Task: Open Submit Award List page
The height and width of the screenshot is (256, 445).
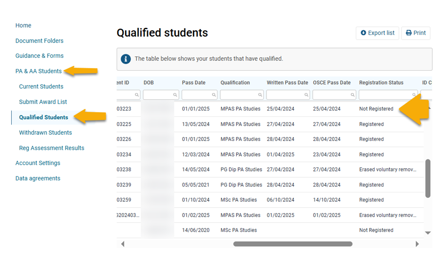Action: (43, 102)
